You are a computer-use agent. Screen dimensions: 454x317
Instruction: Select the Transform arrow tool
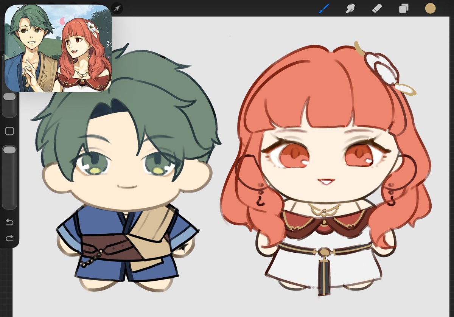(x=117, y=8)
